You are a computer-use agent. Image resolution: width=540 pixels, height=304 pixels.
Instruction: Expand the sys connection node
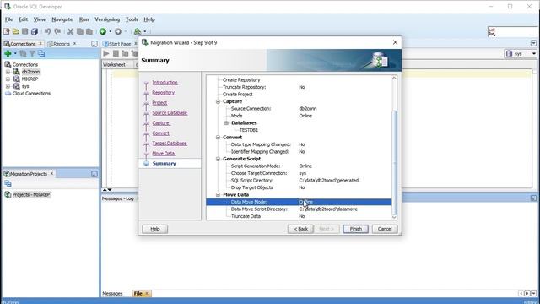[x=8, y=86]
